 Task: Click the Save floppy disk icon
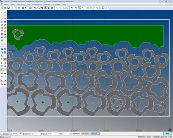[x=8, y=8]
